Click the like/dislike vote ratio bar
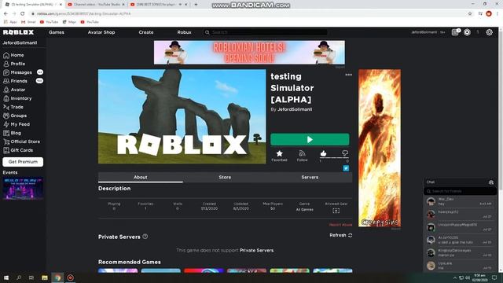 coord(334,158)
